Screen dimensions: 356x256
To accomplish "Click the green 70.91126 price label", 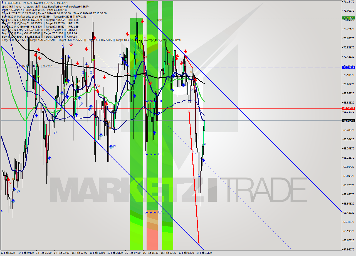I will [x=349, y=18].
